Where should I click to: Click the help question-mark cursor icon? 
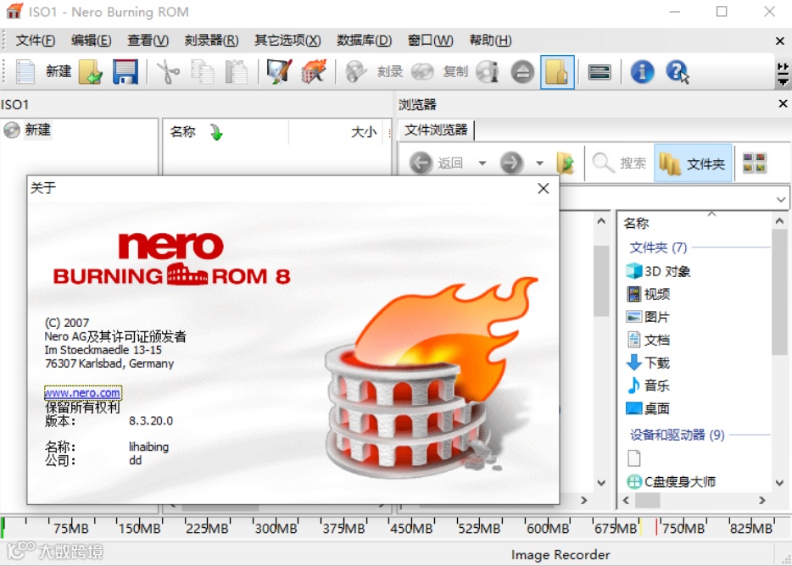coord(677,72)
